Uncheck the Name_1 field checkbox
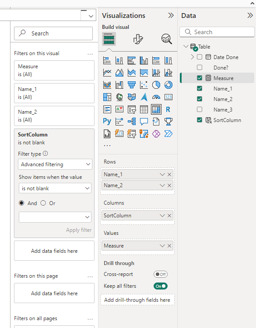This screenshot has height=328, width=256. tap(200, 88)
